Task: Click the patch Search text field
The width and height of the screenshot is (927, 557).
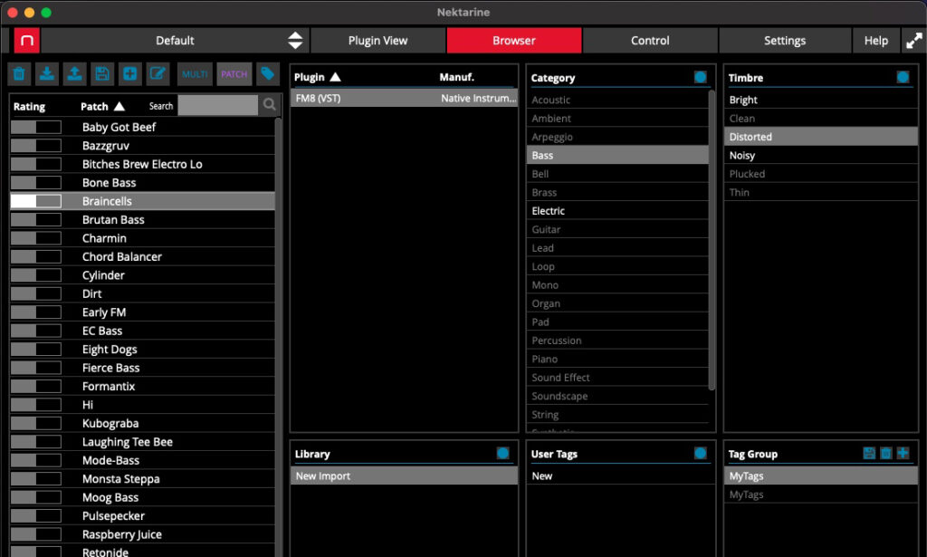Action: pyautogui.click(x=217, y=105)
